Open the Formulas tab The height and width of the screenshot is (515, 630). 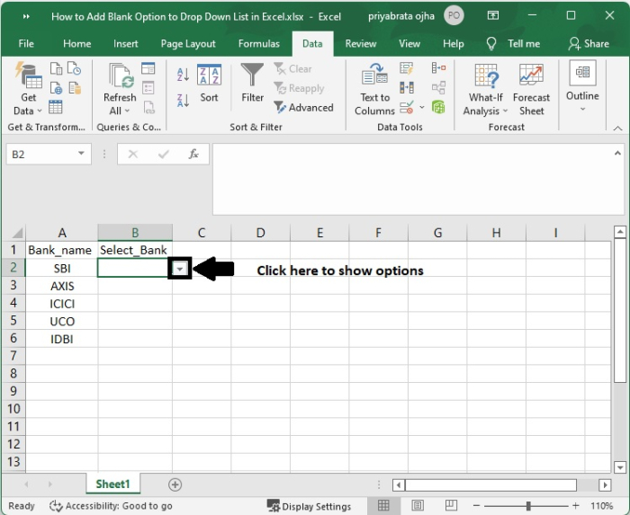259,44
